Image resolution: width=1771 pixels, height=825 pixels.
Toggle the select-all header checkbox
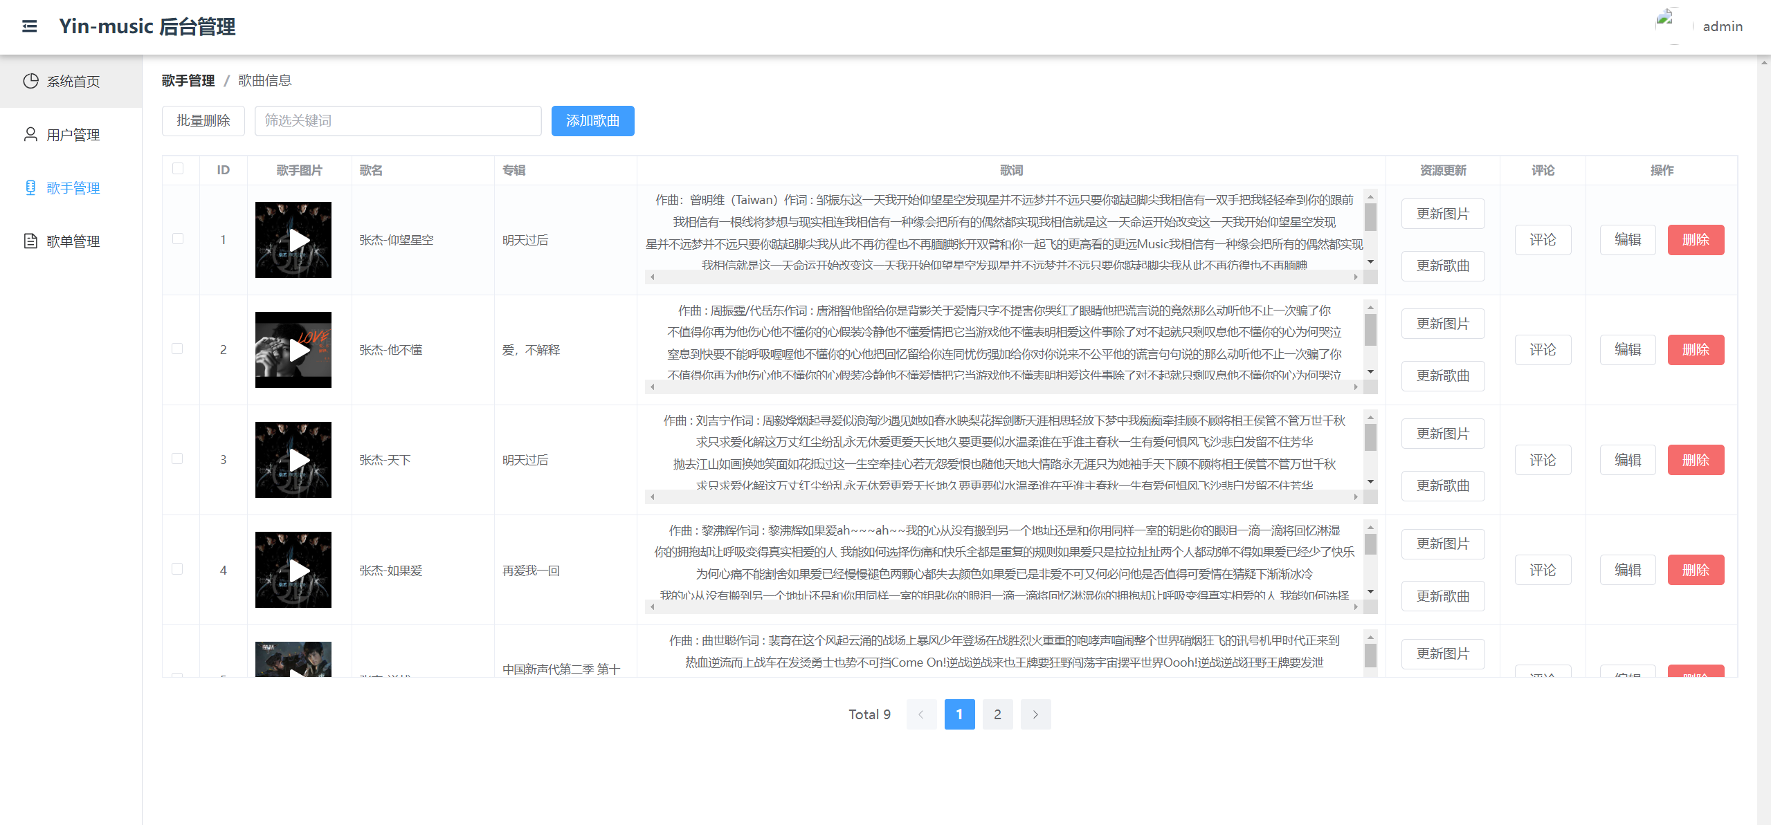click(178, 169)
